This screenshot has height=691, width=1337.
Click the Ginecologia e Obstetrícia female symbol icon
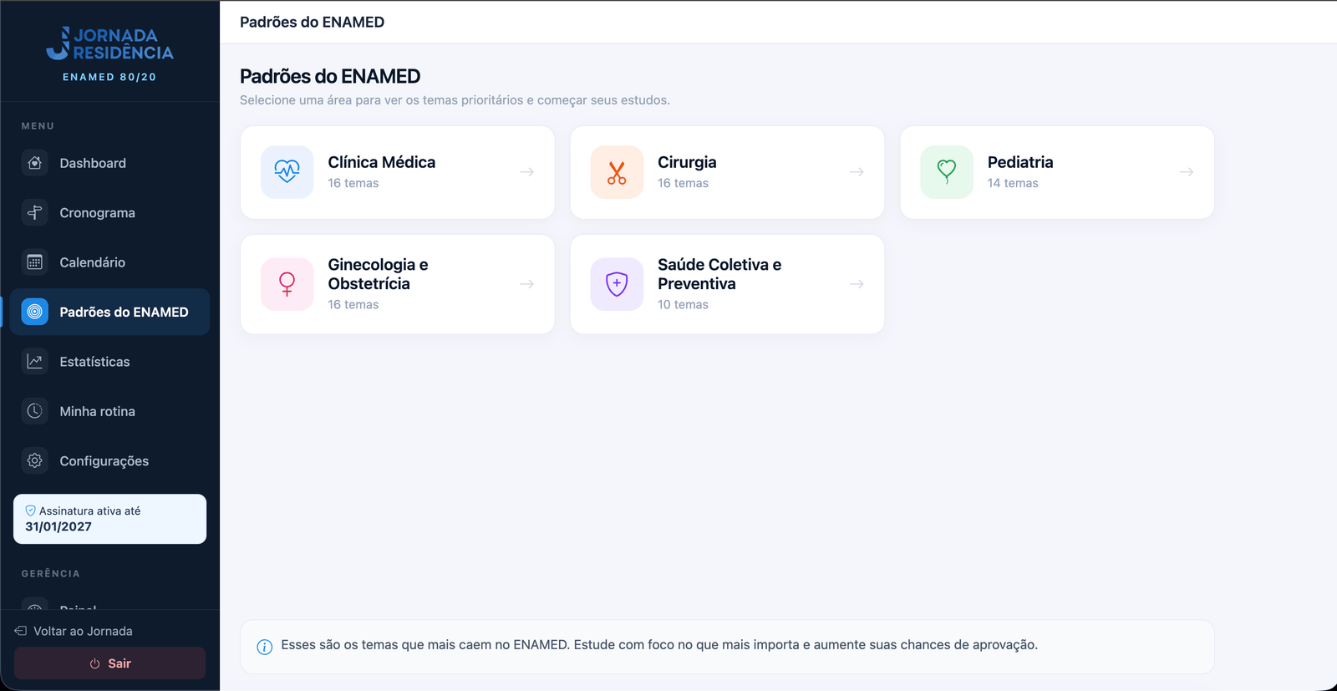click(287, 284)
